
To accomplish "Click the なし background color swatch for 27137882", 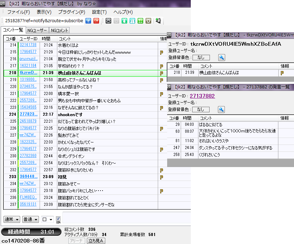I will coord(201,110).
